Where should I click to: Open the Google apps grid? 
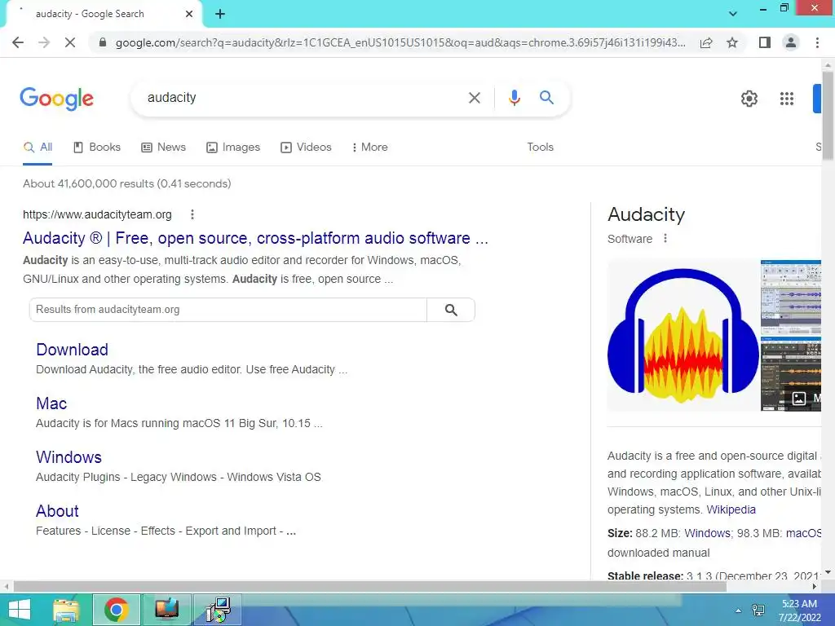[787, 99]
